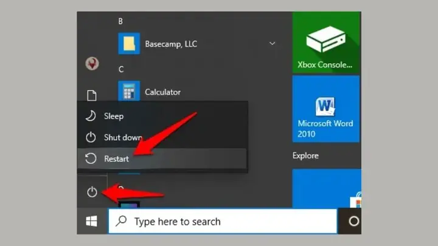Open the Xbox Console tile
Image resolution: width=438 pixels, height=246 pixels.
click(x=326, y=43)
